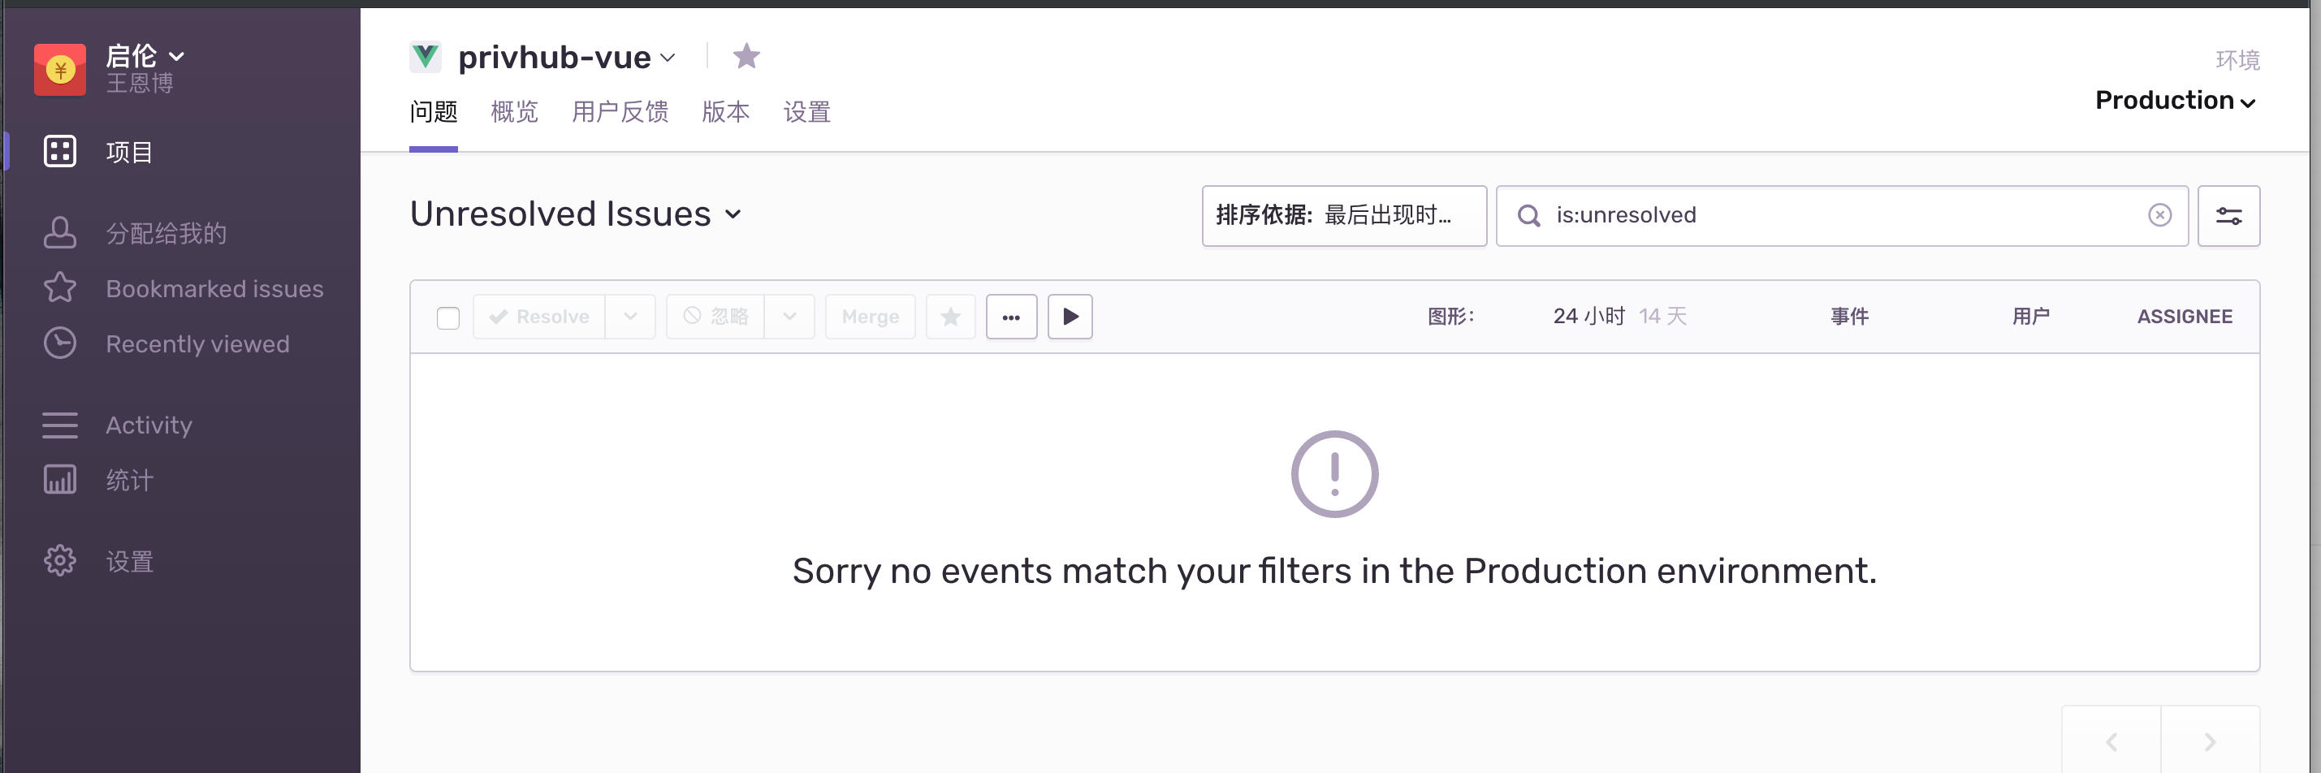Click the bookmark star in issues toolbar
Viewport: 2321px width, 773px height.
tap(949, 317)
